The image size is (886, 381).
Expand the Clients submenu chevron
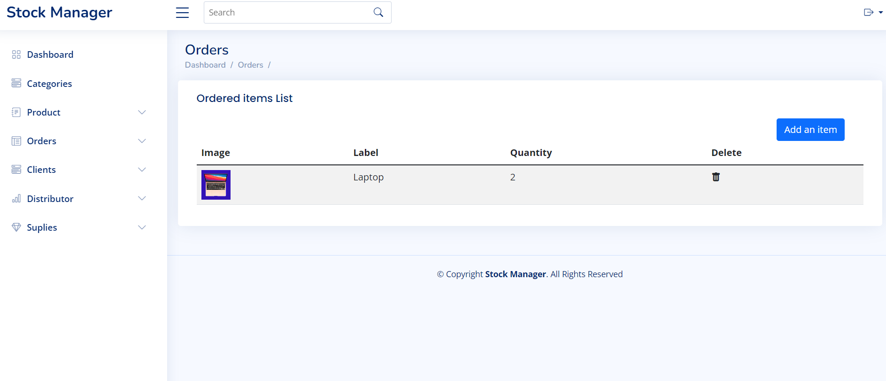(142, 170)
